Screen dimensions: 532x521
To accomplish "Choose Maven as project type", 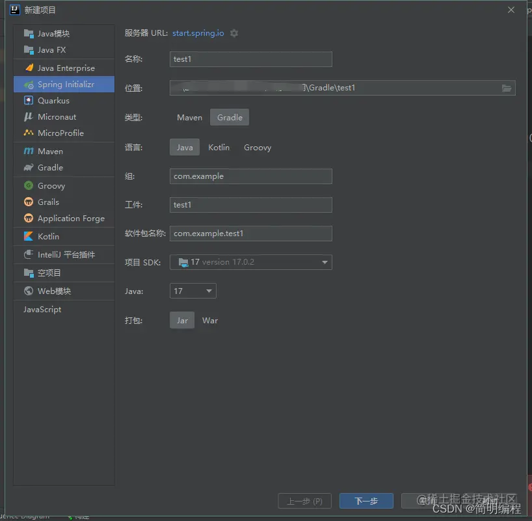I will point(189,118).
